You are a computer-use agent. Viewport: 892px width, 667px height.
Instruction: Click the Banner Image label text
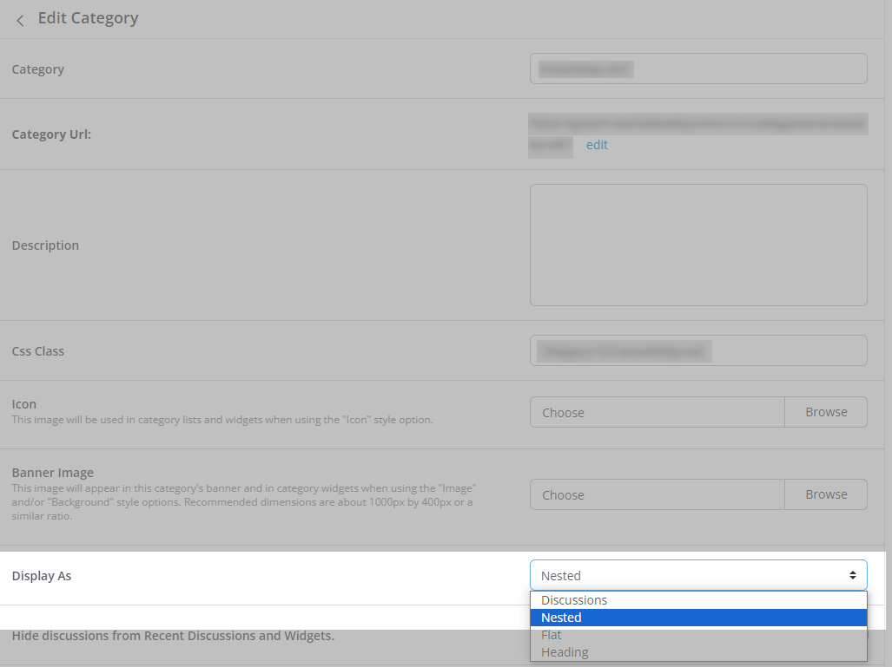(53, 473)
